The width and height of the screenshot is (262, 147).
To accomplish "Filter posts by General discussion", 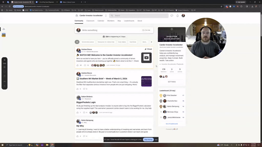I will (88, 42).
